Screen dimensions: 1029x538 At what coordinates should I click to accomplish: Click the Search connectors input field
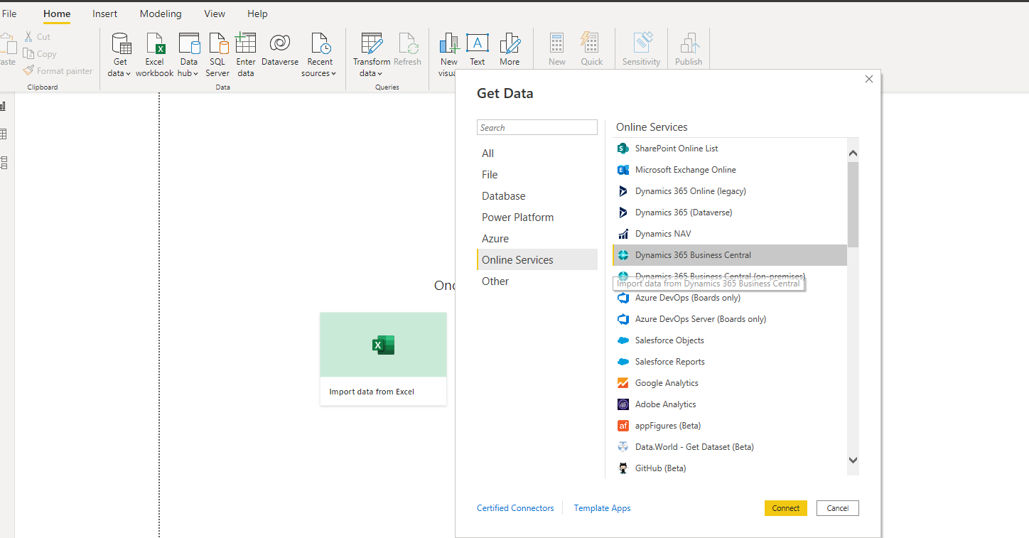tap(537, 128)
